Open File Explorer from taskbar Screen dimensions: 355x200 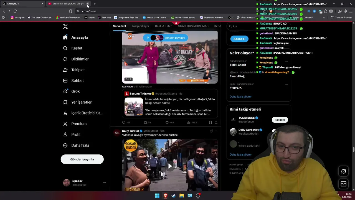(182, 196)
